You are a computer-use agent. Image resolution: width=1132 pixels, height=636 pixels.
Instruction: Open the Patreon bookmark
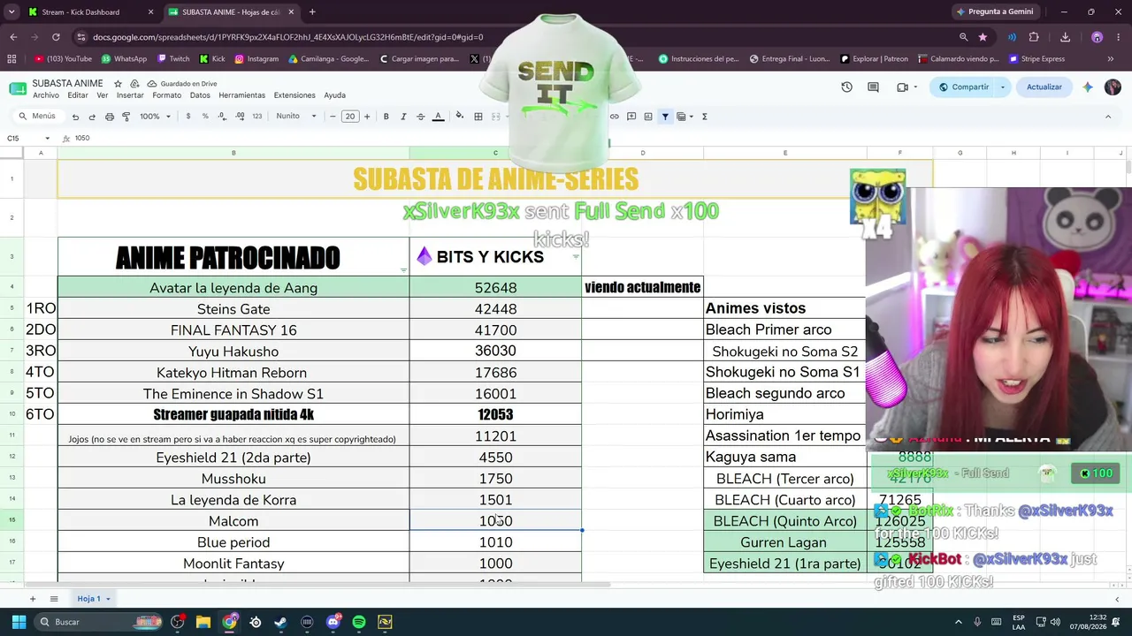pyautogui.click(x=874, y=59)
